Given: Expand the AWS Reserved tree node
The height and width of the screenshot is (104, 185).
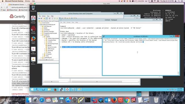Looking at the screenshot, I should coord(41,26).
